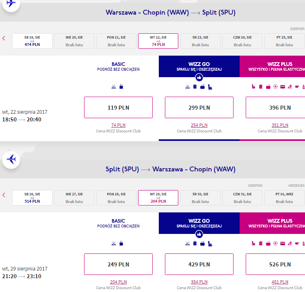Click cabin bag icon under outbound WIZZ PLUS
Screen dimensions: 305x292
tap(268, 87)
